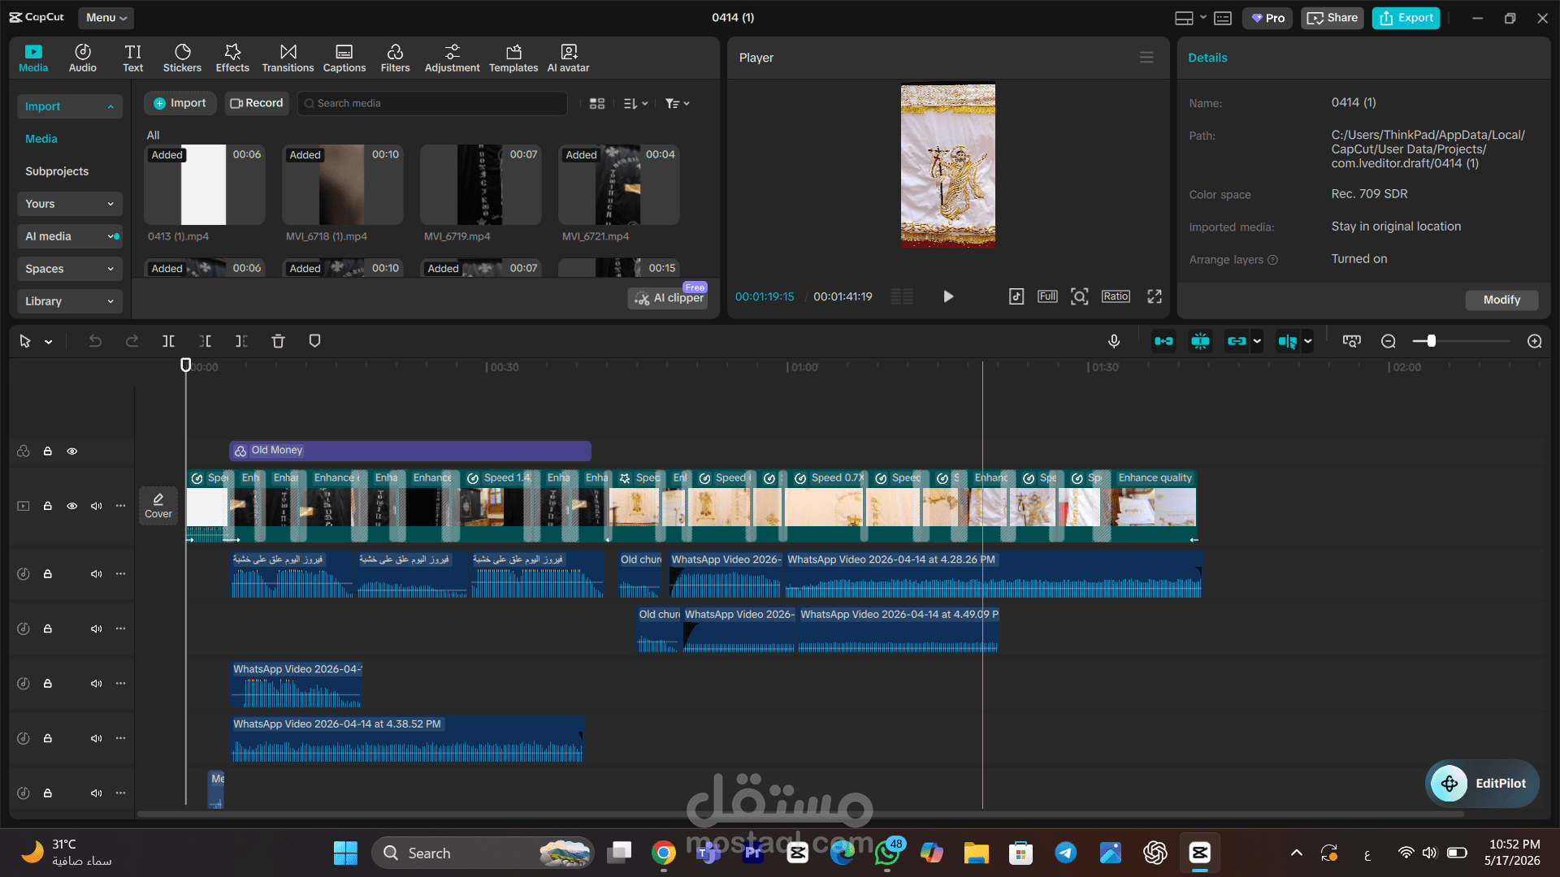
Task: Open the media filter dropdown
Action: pyautogui.click(x=677, y=103)
